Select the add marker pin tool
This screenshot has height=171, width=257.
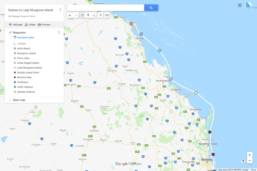(x=88, y=15)
